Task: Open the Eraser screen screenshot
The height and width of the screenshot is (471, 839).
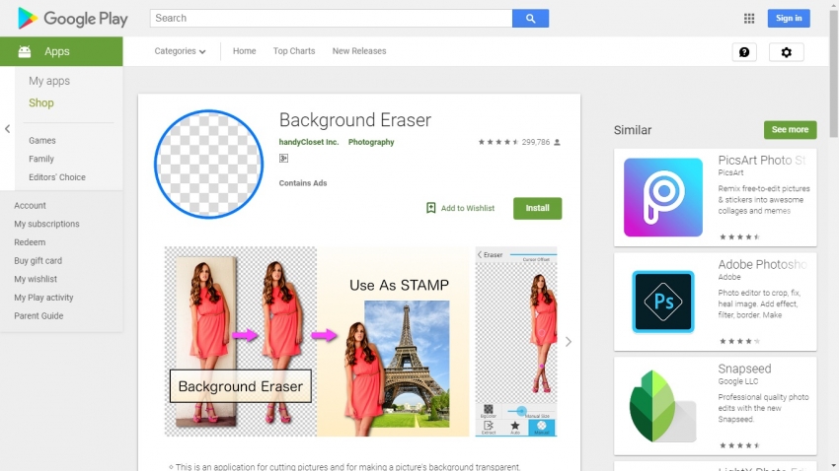Action: point(516,342)
